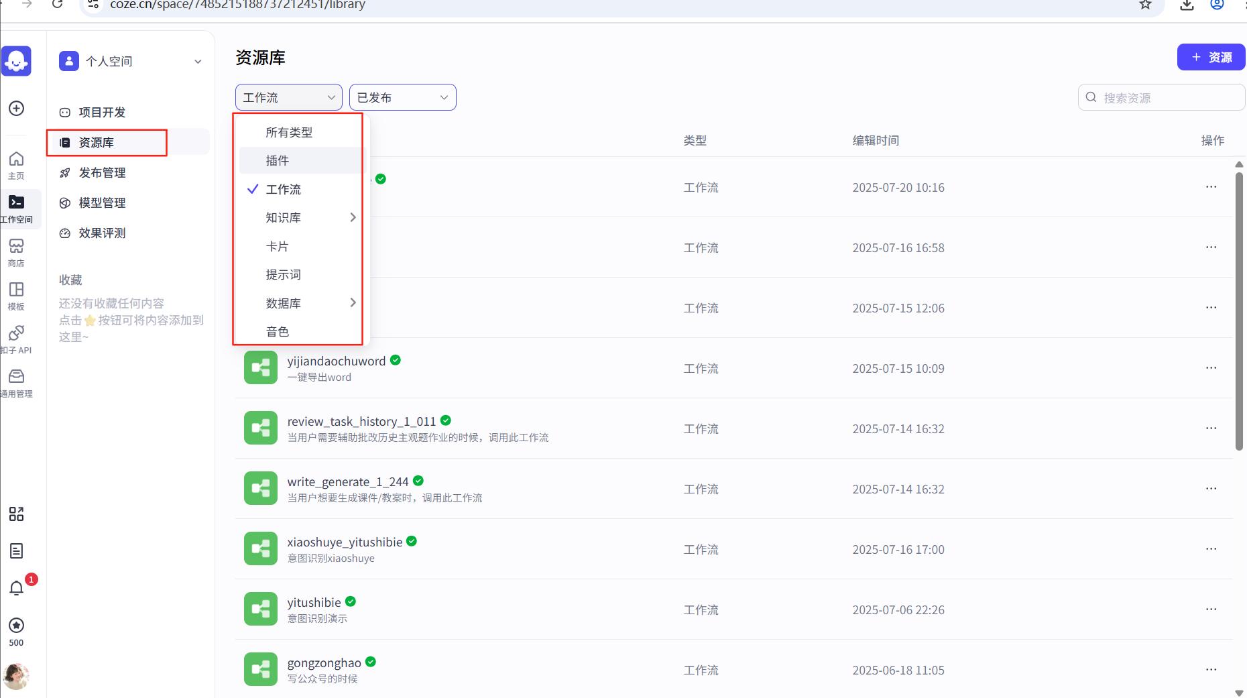Screen dimensions: 1247x698
Task: Open the 模板 (Templates) sidebar icon
Action: click(x=16, y=294)
